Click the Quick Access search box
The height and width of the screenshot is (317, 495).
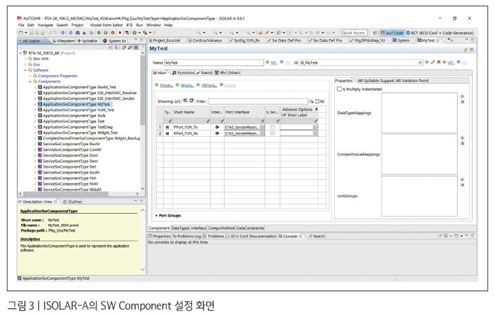[x=353, y=32]
